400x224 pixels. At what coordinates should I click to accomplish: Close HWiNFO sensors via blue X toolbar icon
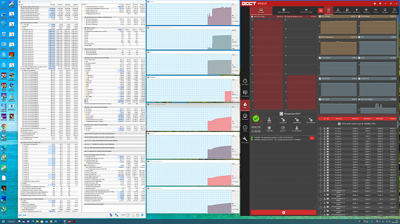143,215
